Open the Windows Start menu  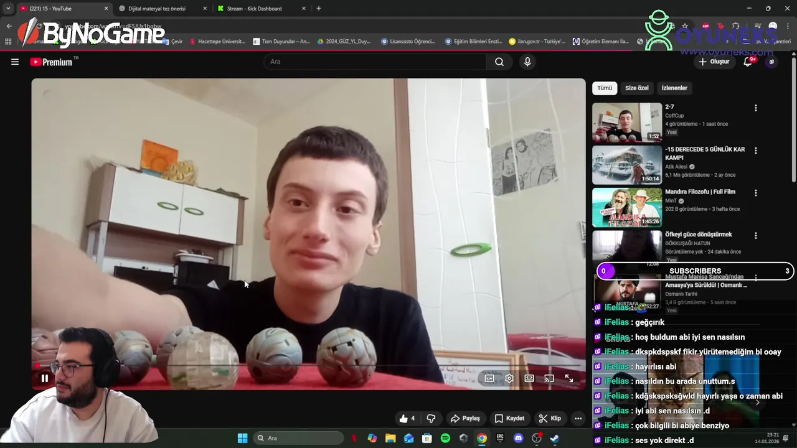click(x=242, y=438)
